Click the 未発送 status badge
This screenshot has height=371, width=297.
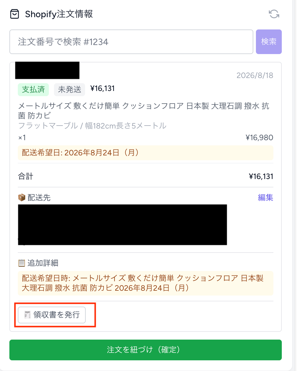pos(70,89)
